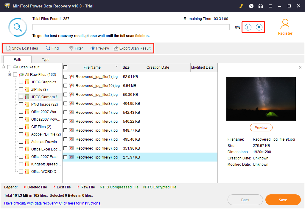Collapse the Scan Result root node

tap(4, 67)
